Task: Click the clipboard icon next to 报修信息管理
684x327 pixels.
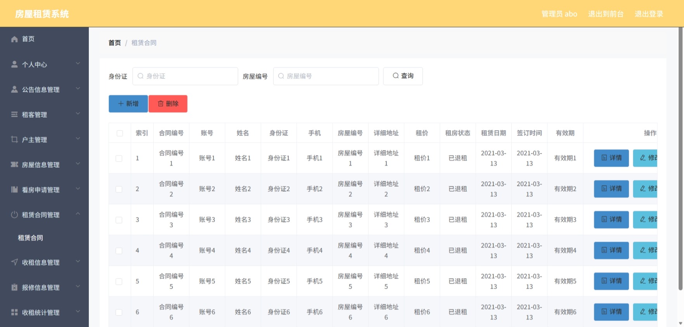Action: pyautogui.click(x=14, y=287)
